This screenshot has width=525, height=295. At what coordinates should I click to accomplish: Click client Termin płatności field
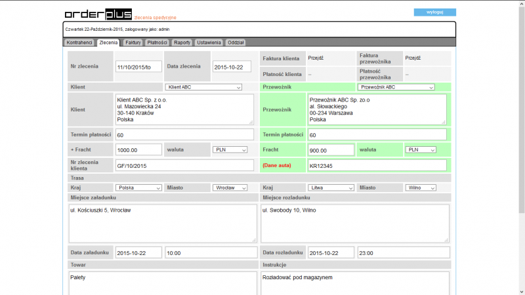[184, 135]
